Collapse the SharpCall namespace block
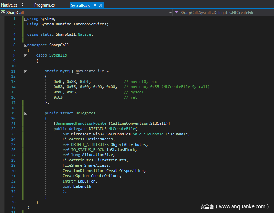 (26, 45)
